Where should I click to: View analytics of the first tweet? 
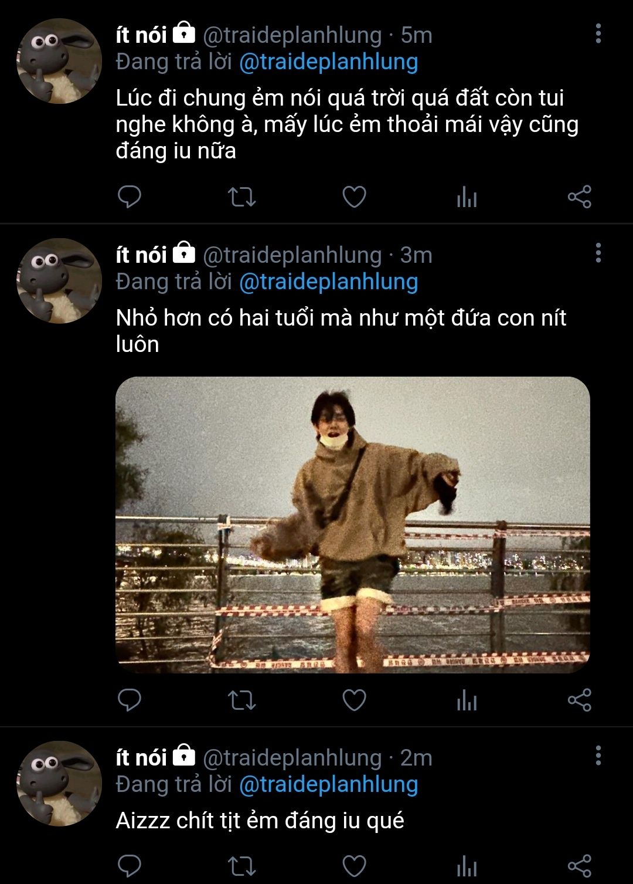(467, 197)
